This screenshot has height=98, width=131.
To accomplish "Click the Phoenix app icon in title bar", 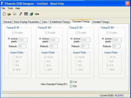I will [x=2, y=4].
